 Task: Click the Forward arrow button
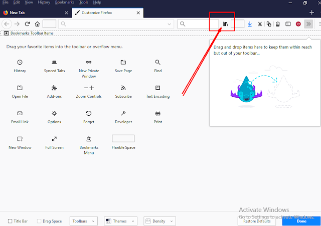coord(17,24)
